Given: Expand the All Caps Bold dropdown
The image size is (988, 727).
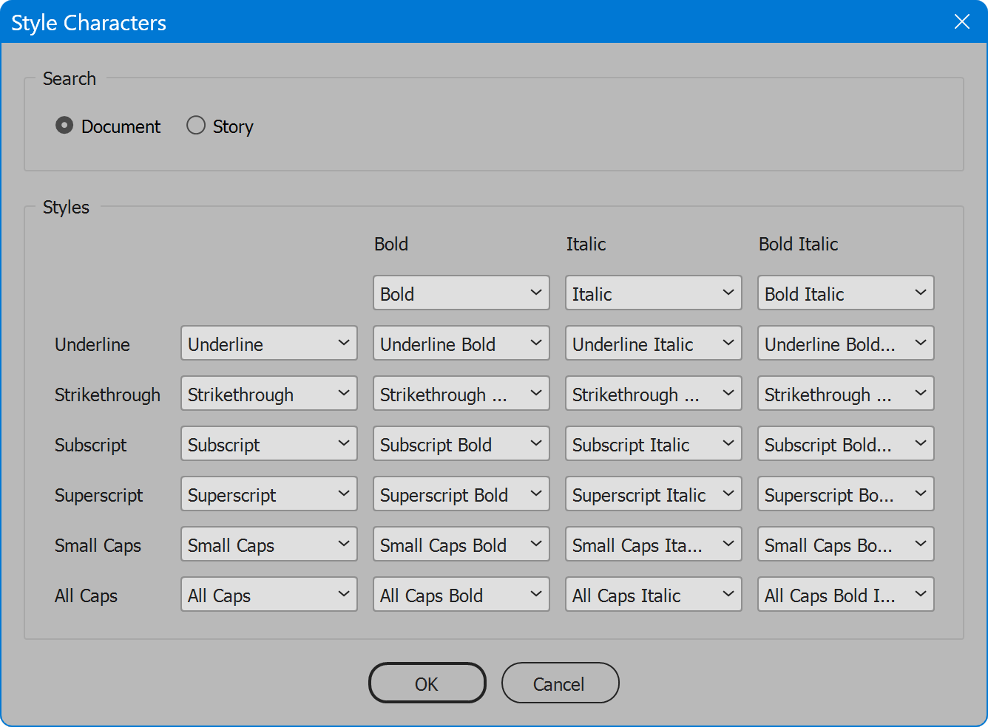Looking at the screenshot, I should [x=461, y=595].
